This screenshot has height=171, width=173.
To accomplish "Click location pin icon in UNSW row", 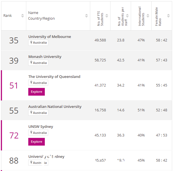I will 31,132.
